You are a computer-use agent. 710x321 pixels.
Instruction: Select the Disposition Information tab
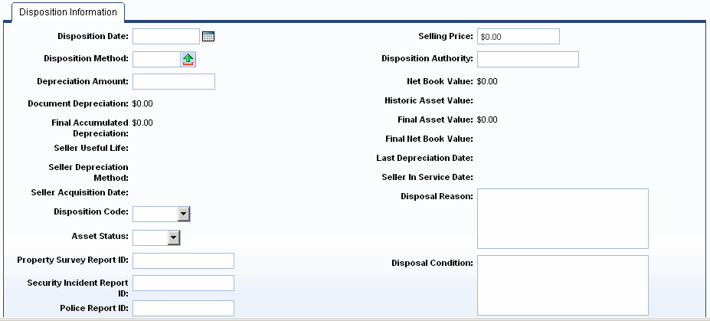tap(68, 12)
